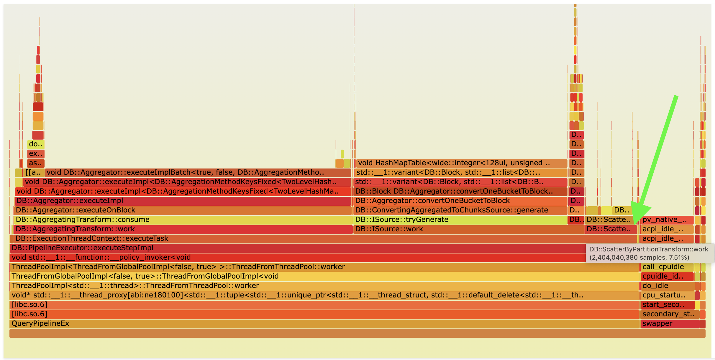Select the DB::ScatterByPartitionTransform frame under the arrow
Viewport: 715px width, 360px height.
pyautogui.click(x=611, y=229)
